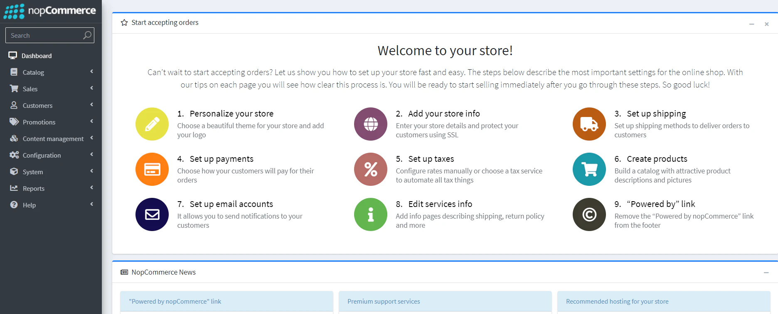Image resolution: width=778 pixels, height=314 pixels.
Task: Click the Start accepting orders panel title
Action: [165, 22]
